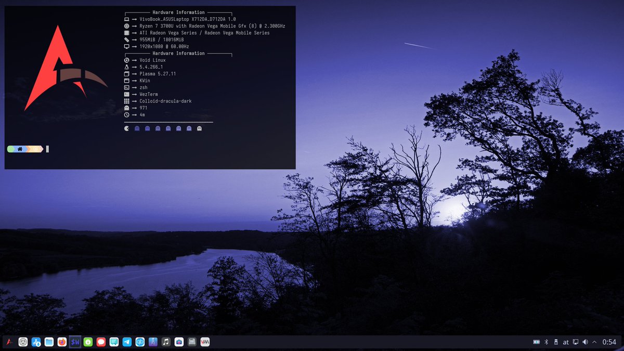Click the 'Colloid-dracula-dark' theme text

tap(165, 101)
